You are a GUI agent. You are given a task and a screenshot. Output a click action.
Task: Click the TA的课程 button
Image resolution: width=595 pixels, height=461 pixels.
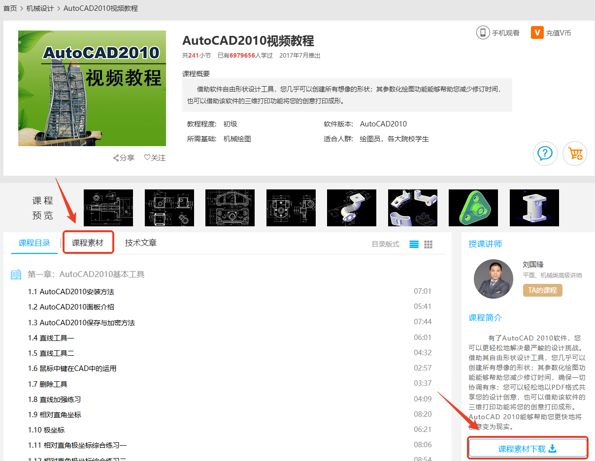[542, 290]
